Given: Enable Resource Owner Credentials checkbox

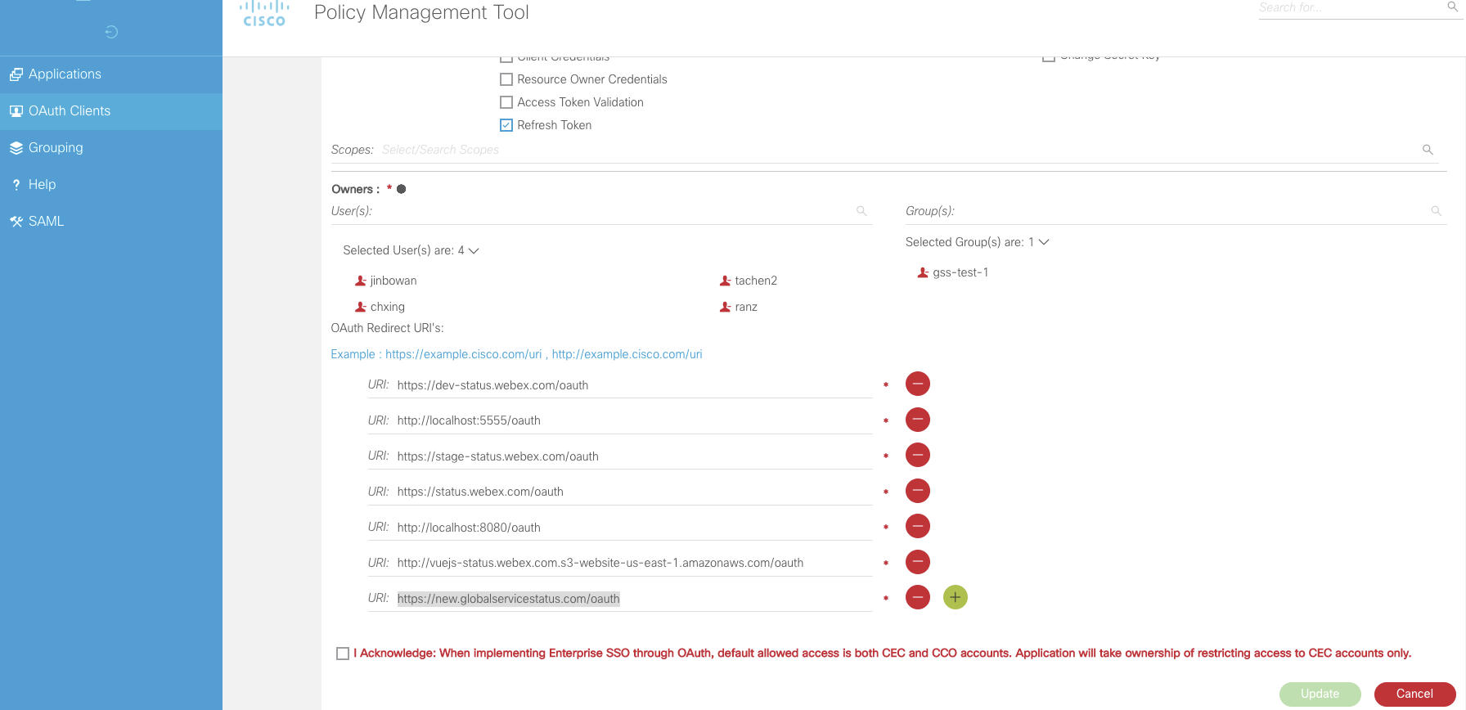Looking at the screenshot, I should (506, 79).
